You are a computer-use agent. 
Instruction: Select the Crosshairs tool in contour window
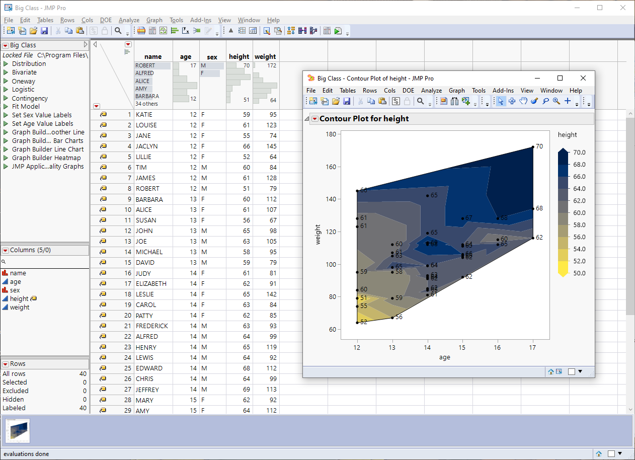pos(568,101)
